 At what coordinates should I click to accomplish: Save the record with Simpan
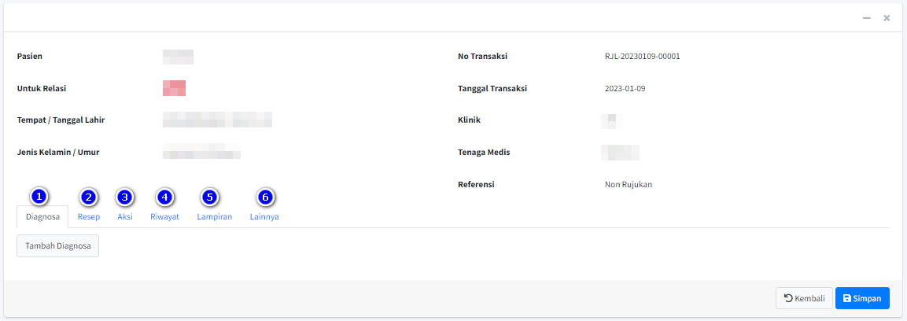coord(862,298)
